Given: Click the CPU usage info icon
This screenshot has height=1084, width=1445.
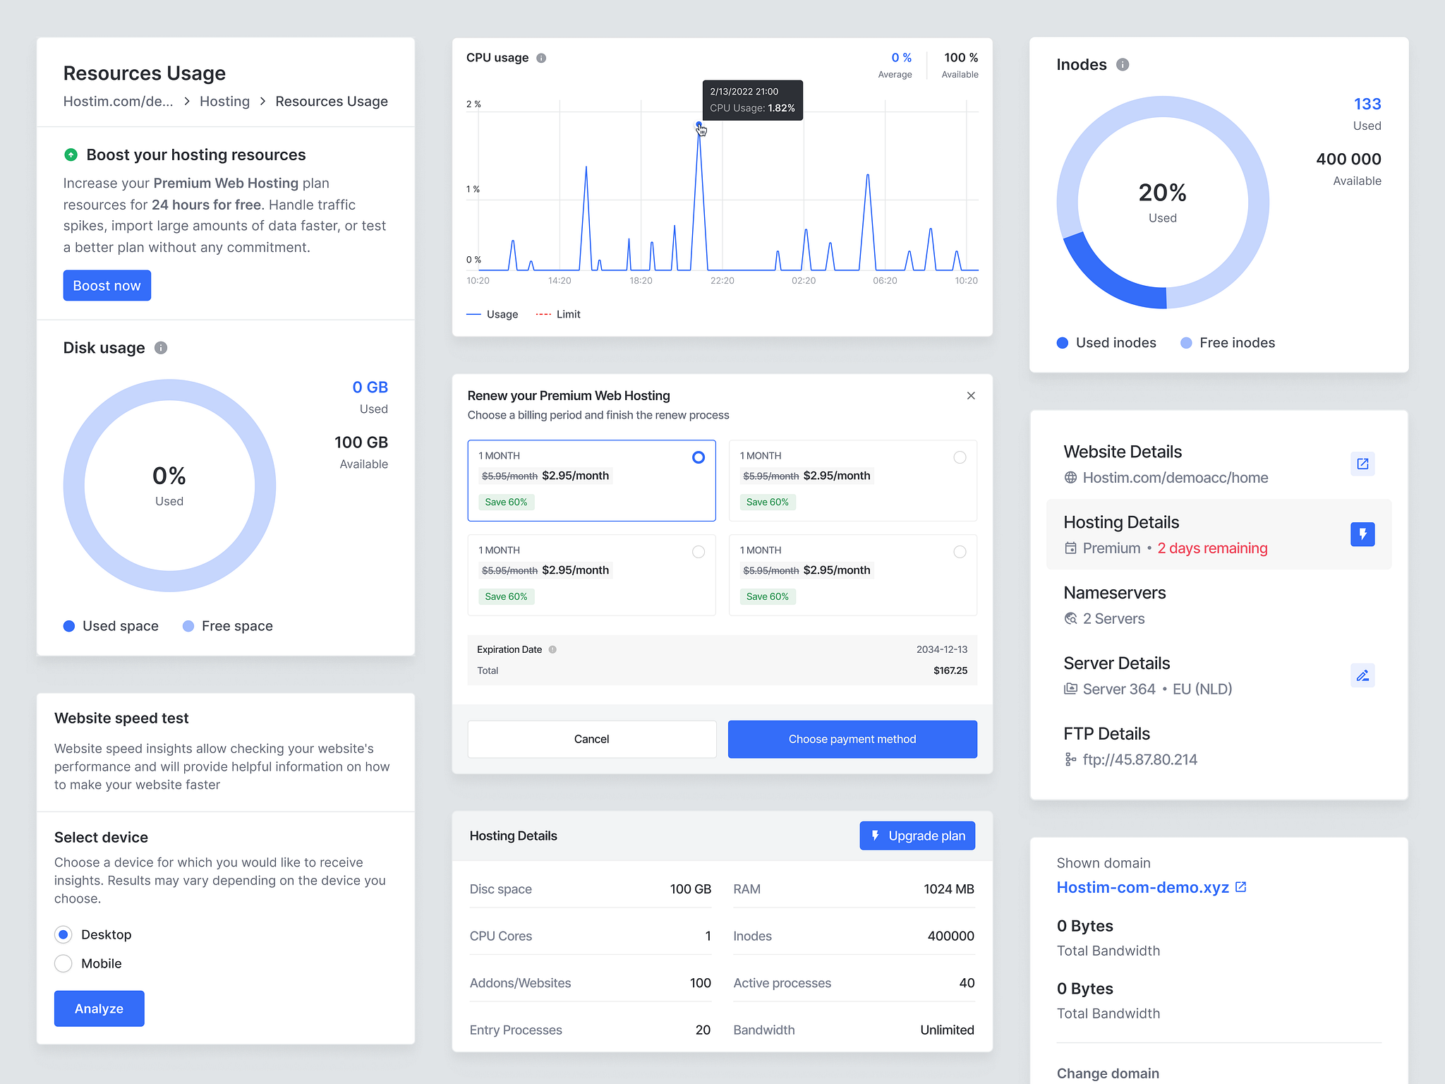Looking at the screenshot, I should click(x=541, y=58).
